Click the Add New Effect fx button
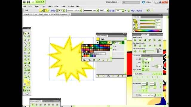The image size is (191, 107). click(108, 76)
